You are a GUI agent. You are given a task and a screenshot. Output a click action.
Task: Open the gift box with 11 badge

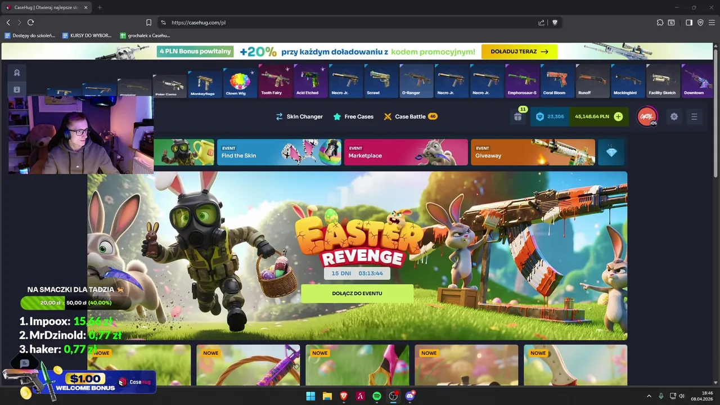[518, 116]
